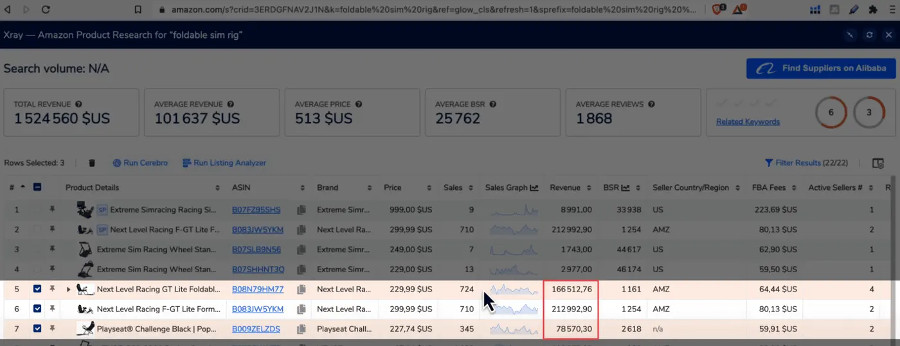Viewport: 900px width, 346px height.
Task: Delete selected rows with the trash icon
Action: click(92, 163)
